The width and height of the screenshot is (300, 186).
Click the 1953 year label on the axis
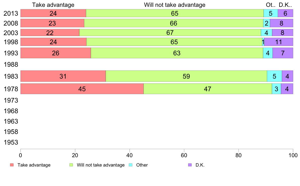[x=11, y=142]
